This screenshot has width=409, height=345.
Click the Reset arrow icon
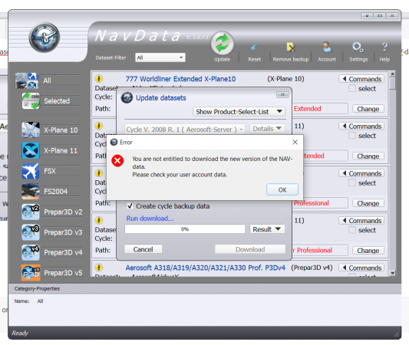click(x=254, y=48)
